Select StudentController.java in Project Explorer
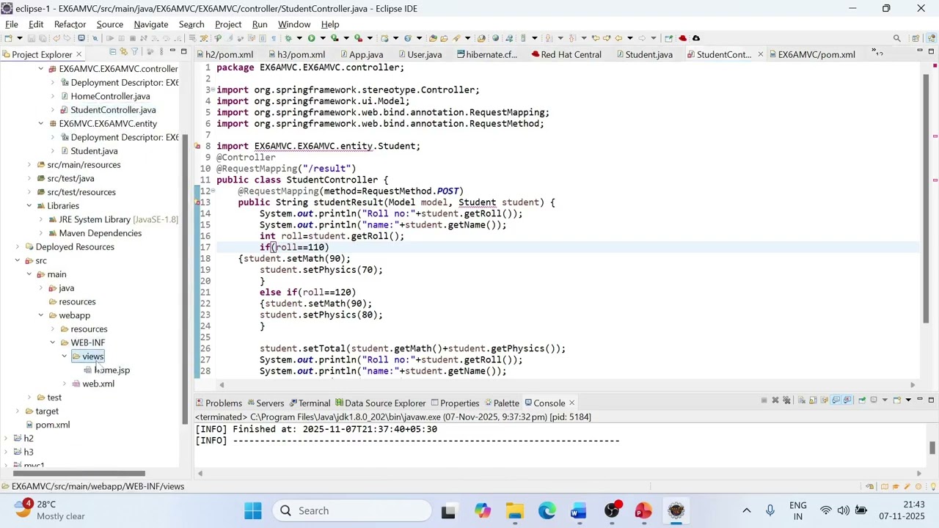 pyautogui.click(x=113, y=110)
